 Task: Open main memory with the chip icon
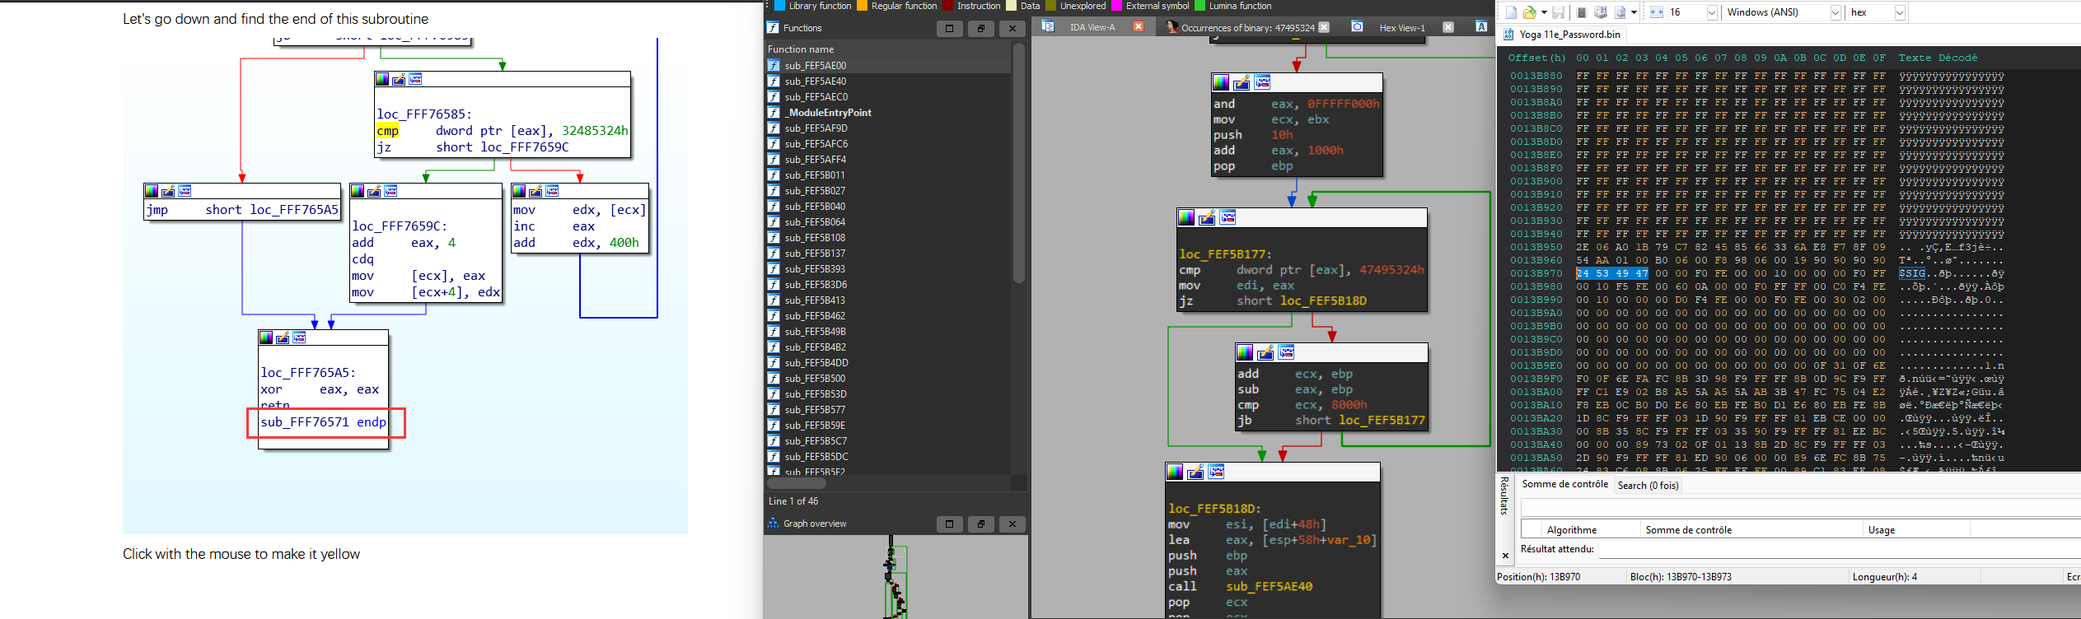click(x=1581, y=12)
